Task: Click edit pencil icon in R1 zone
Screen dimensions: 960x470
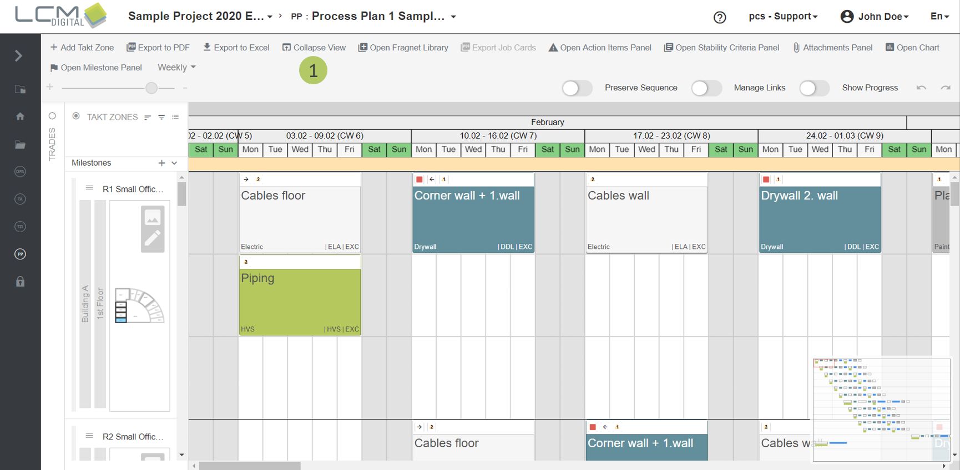Action: pyautogui.click(x=153, y=238)
